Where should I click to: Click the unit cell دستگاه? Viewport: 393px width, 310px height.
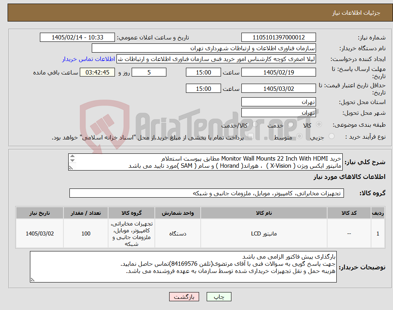point(178,233)
